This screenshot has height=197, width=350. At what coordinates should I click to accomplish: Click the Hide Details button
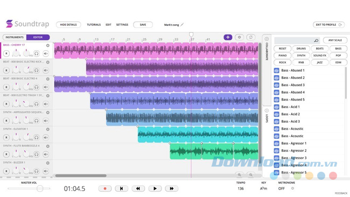click(68, 25)
